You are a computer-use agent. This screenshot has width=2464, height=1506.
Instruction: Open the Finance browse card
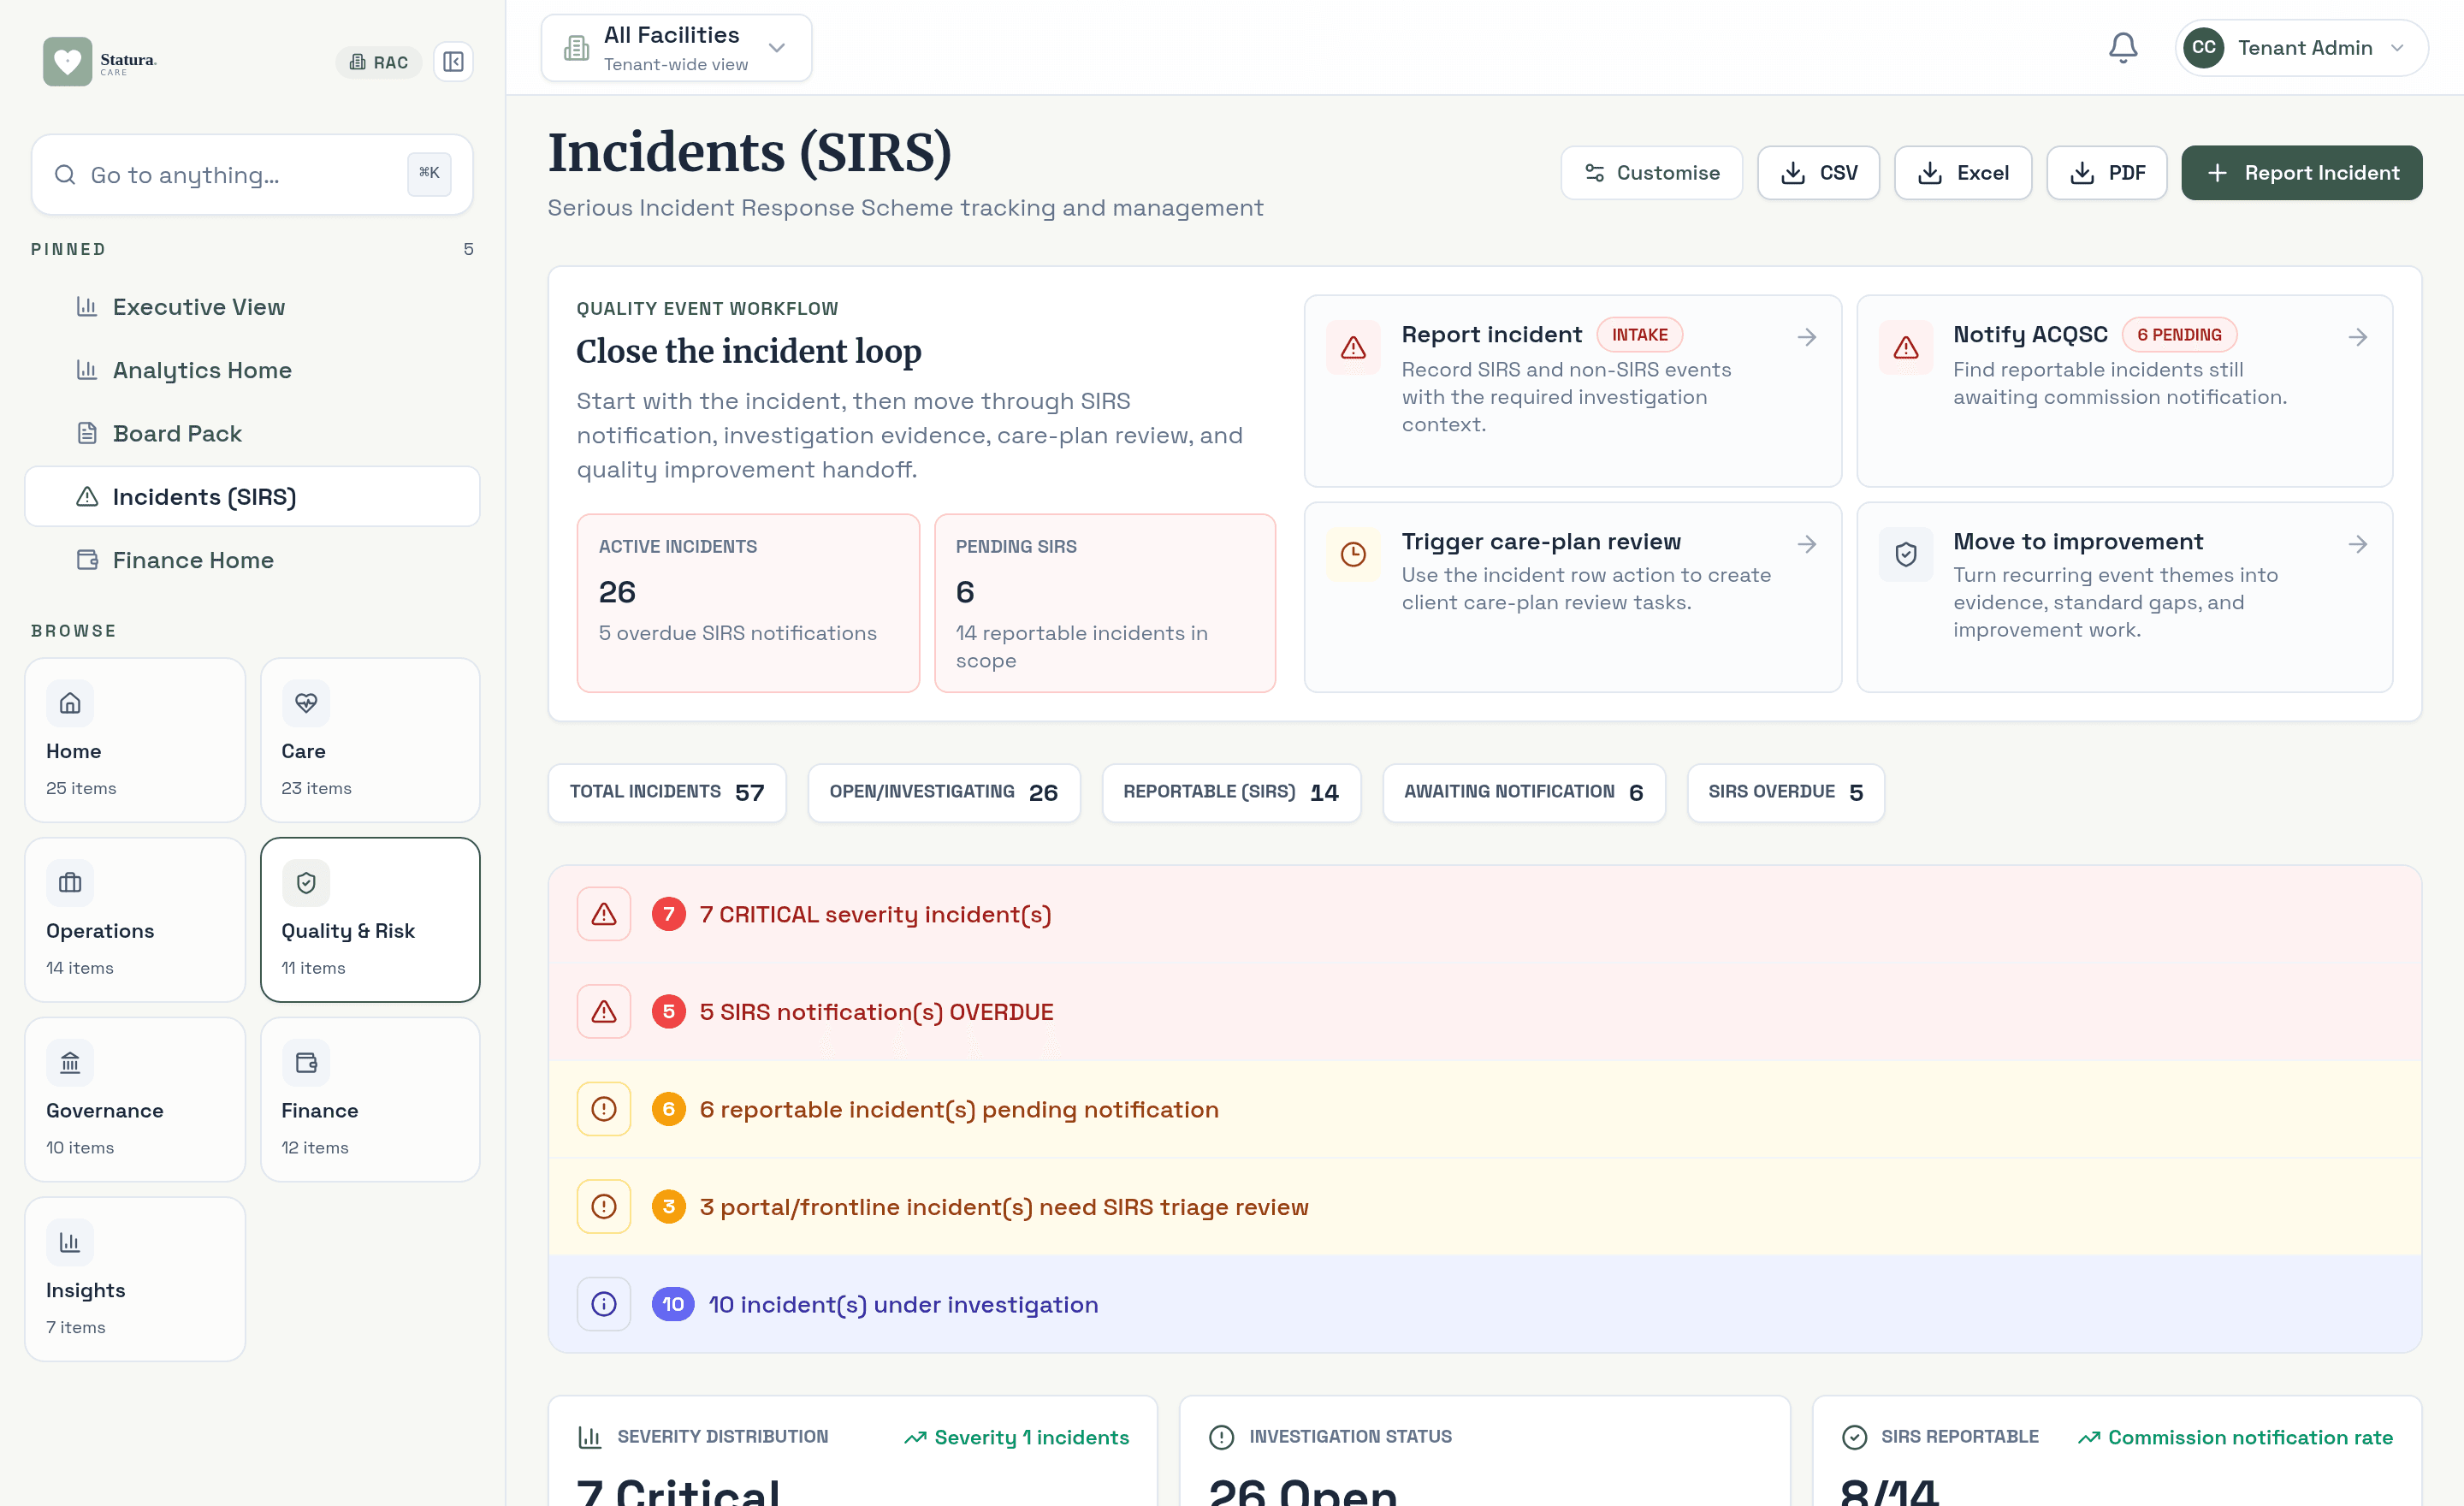coord(370,1099)
